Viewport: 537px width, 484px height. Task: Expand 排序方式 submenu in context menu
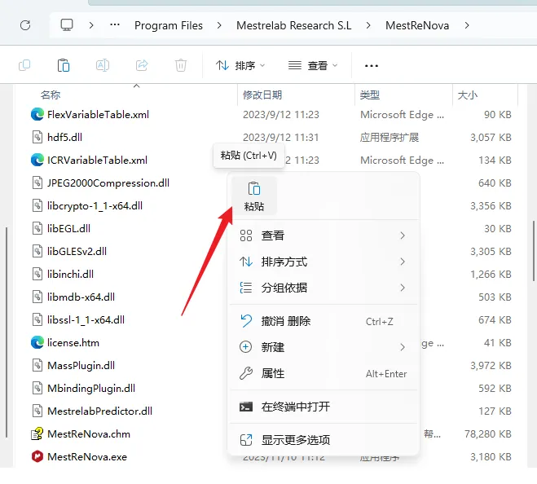click(x=324, y=262)
